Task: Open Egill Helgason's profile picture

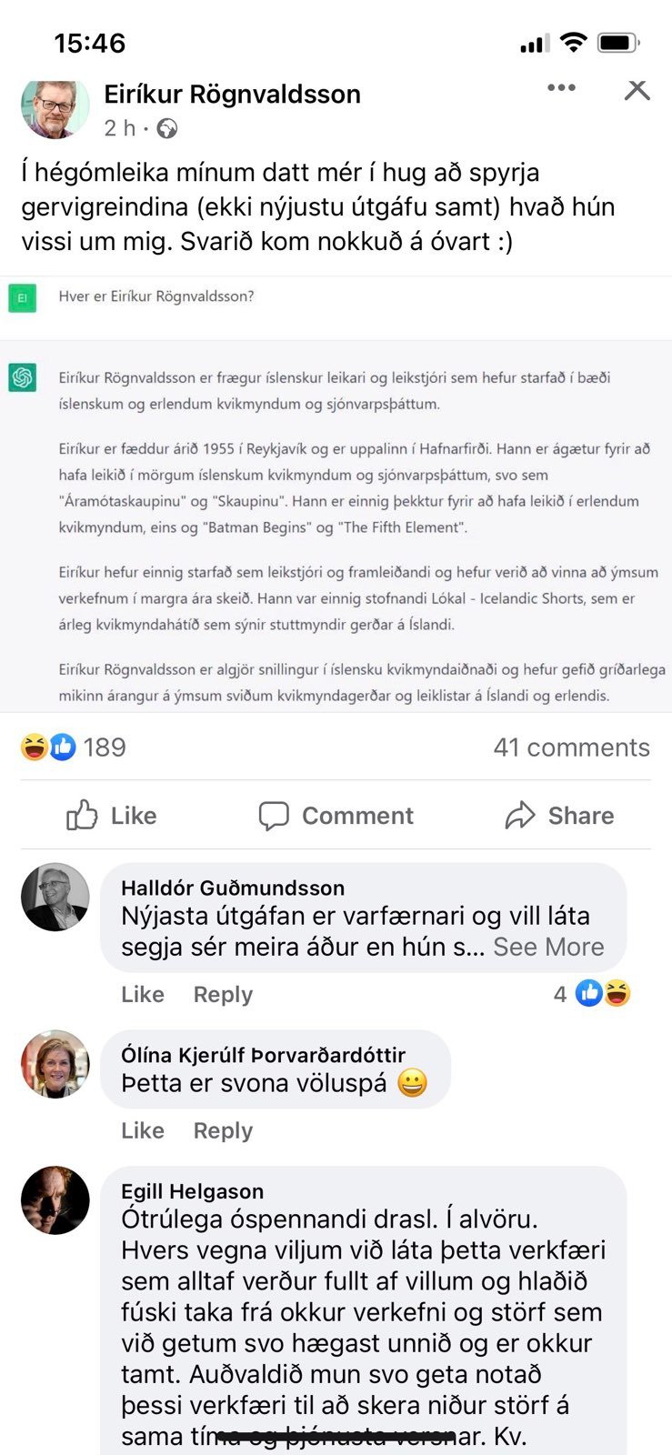Action: pyautogui.click(x=55, y=1200)
